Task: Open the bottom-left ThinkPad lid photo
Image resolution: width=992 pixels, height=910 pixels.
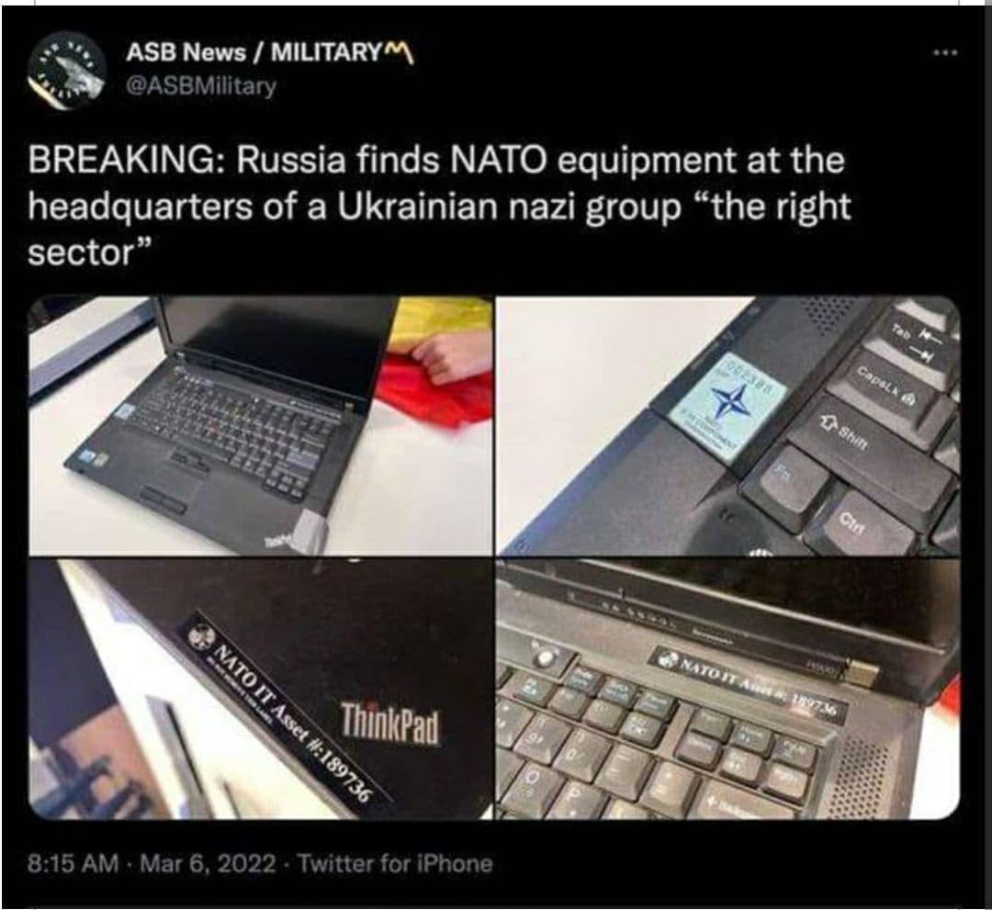Action: click(x=260, y=689)
